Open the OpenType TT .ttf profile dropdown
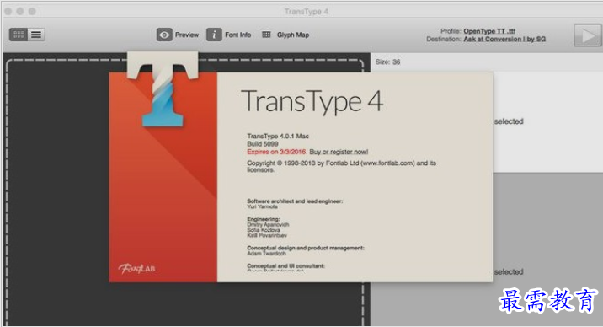The height and width of the screenshot is (327, 603). [489, 31]
